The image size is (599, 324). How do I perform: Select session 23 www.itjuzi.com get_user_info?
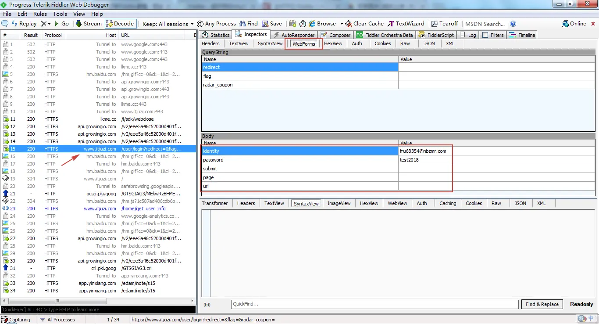[x=98, y=209]
